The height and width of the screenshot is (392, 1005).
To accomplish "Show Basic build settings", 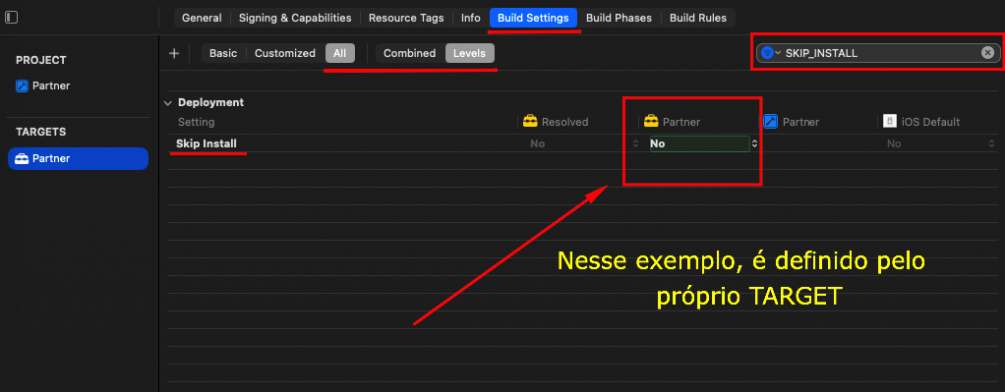I will point(223,53).
